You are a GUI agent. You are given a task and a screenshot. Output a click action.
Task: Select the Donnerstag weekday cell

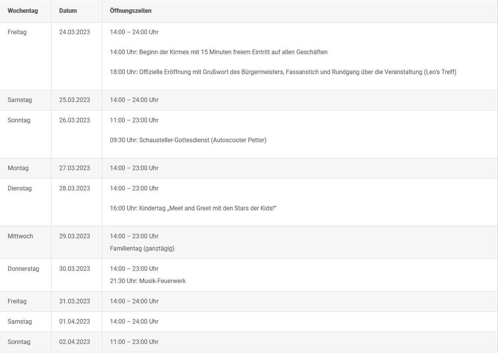tap(23, 269)
